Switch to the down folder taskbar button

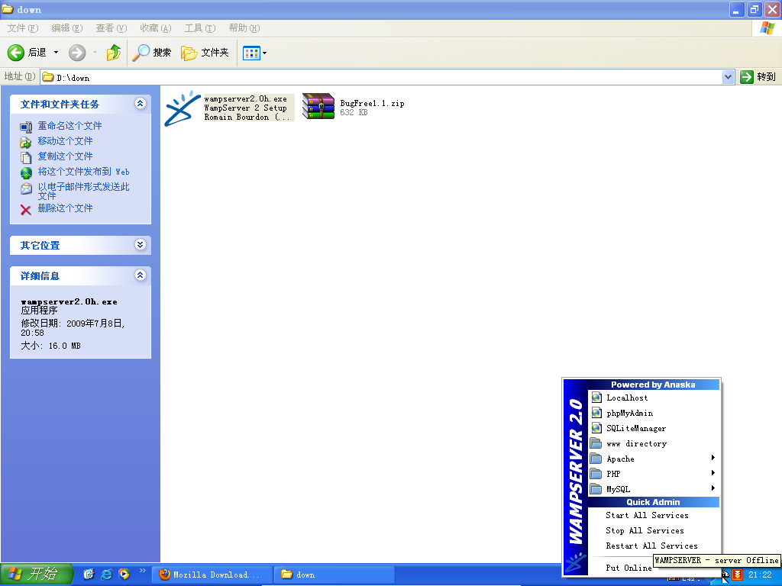pos(335,575)
